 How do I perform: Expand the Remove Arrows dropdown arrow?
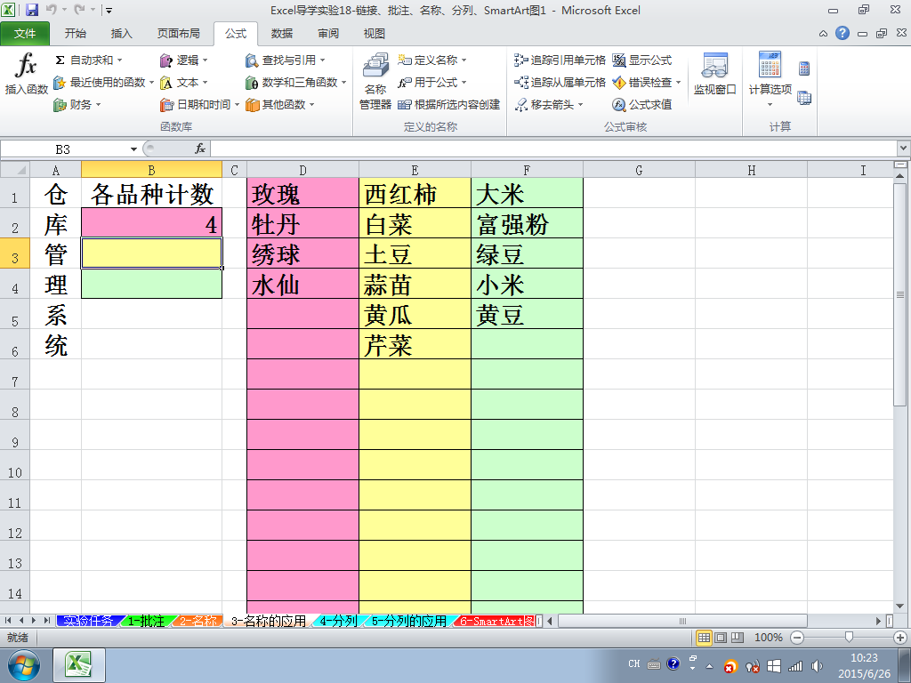pyautogui.click(x=580, y=105)
